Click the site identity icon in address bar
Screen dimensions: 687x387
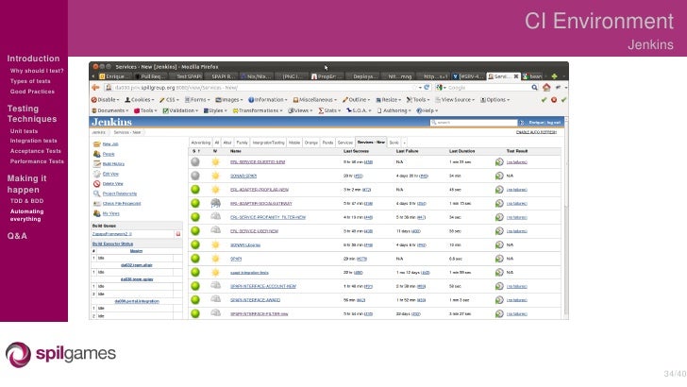click(109, 88)
